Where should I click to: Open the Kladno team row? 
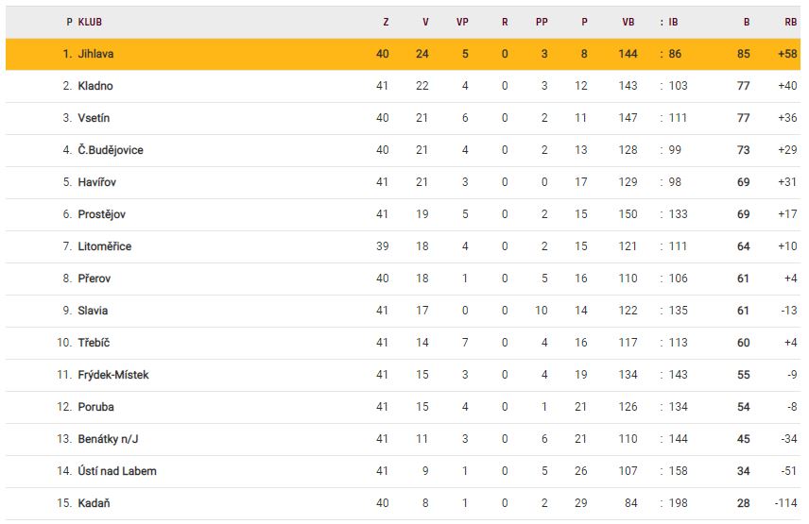pyautogui.click(x=95, y=86)
